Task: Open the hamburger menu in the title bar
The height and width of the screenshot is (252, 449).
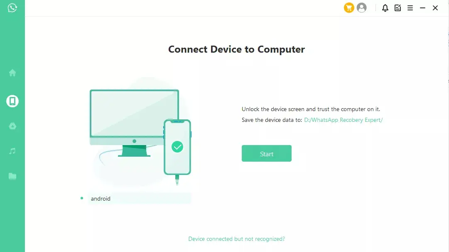Action: coord(410,8)
